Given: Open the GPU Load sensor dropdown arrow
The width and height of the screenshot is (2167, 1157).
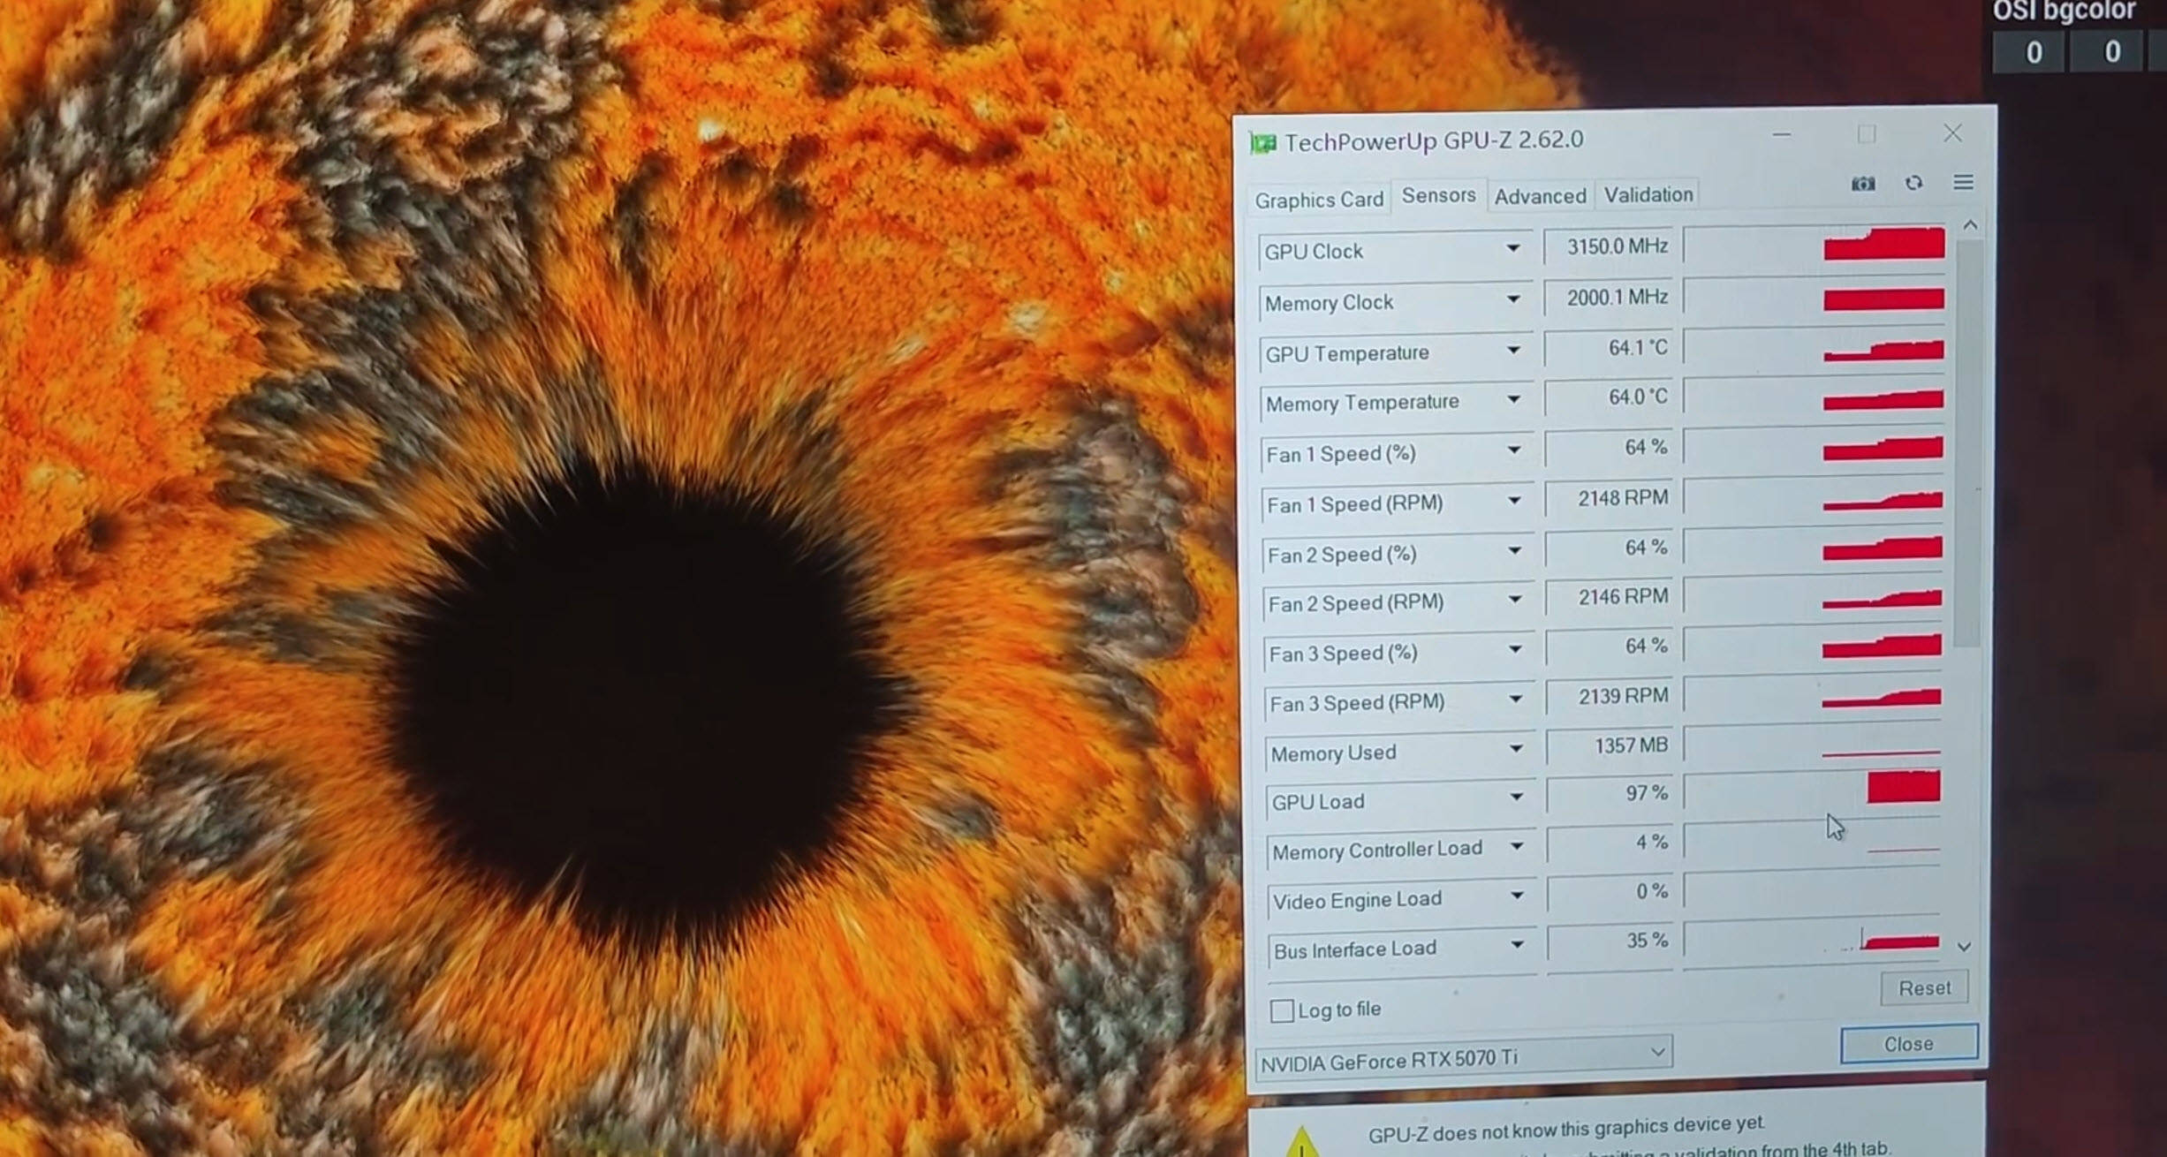Looking at the screenshot, I should [1516, 798].
